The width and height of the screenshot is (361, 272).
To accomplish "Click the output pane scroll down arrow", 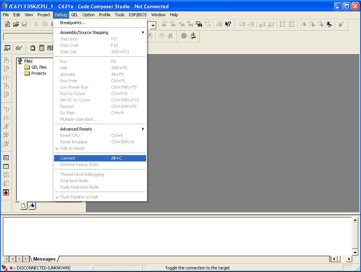I will point(355,253).
